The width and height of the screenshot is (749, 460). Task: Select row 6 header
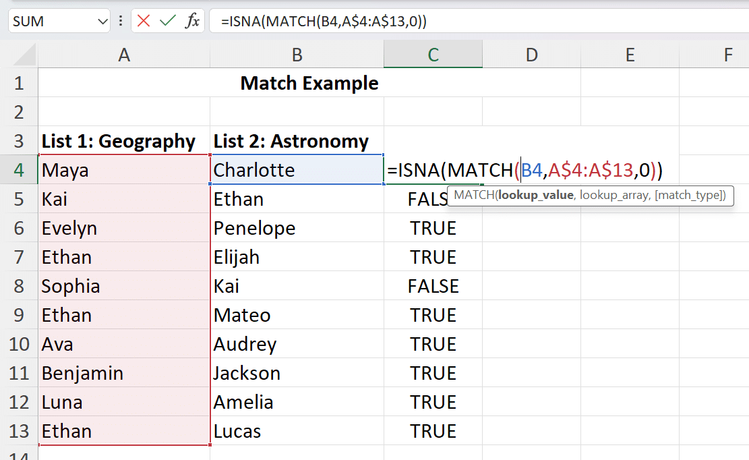(19, 228)
